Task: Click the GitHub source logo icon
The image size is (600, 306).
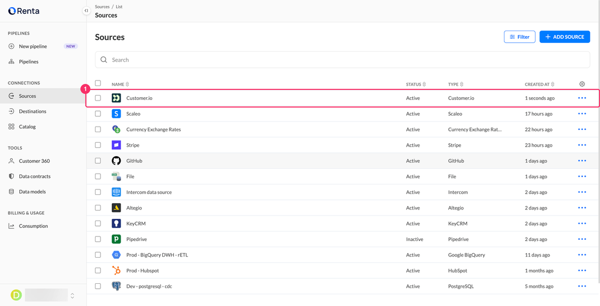Action: pos(116,160)
